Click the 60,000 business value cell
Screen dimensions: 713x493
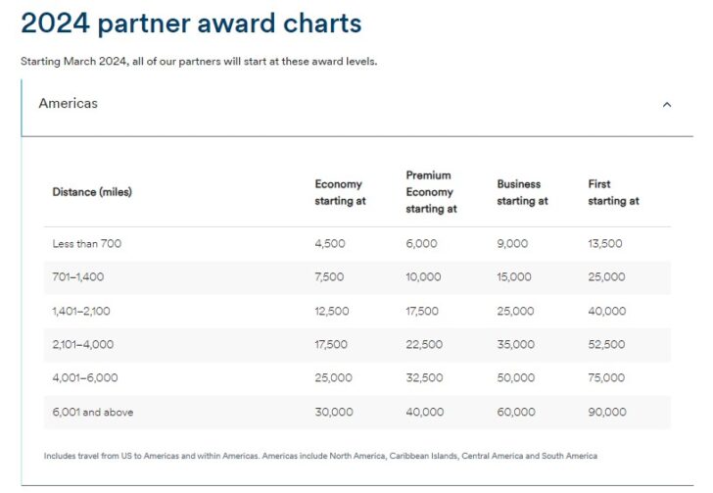pyautogui.click(x=516, y=412)
